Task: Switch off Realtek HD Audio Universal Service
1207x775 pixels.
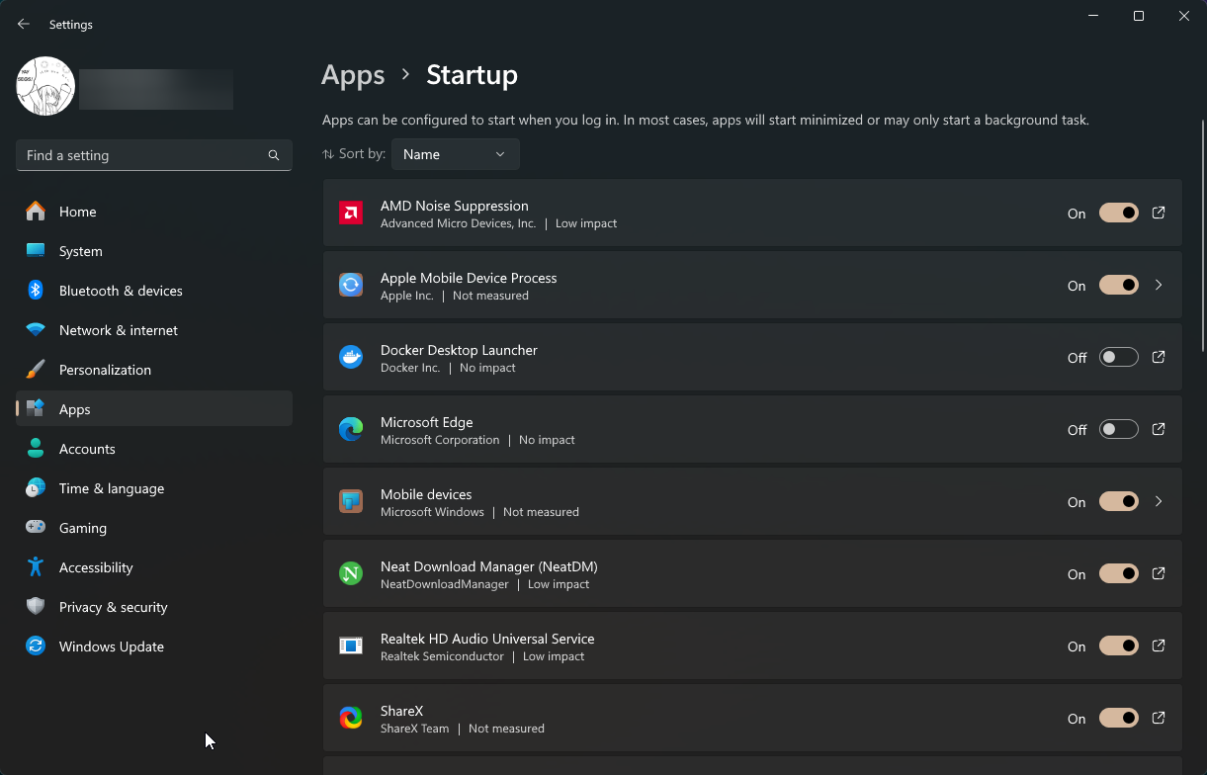Action: coord(1119,646)
